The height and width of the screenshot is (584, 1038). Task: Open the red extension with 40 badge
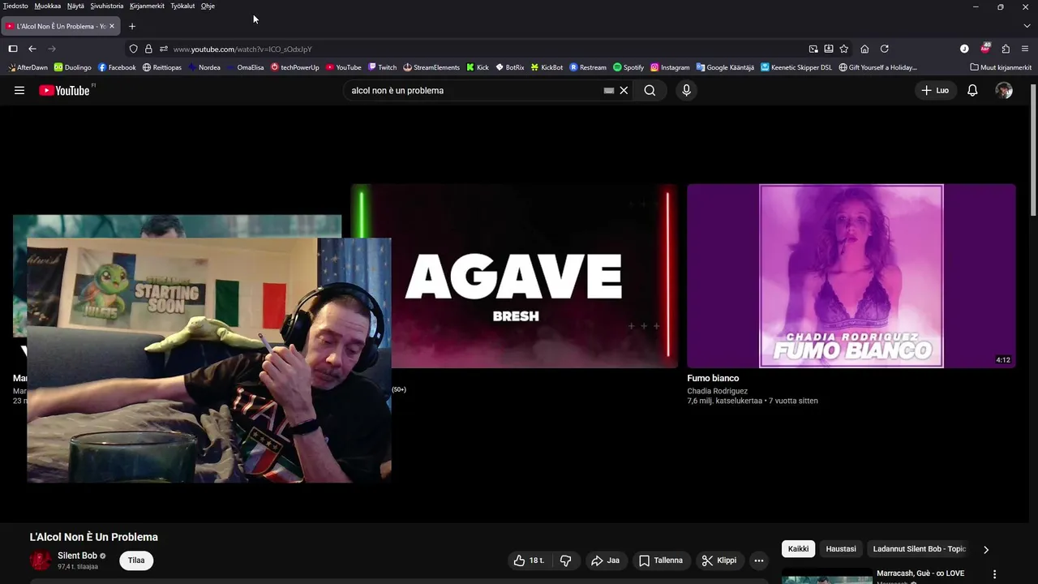click(x=985, y=48)
